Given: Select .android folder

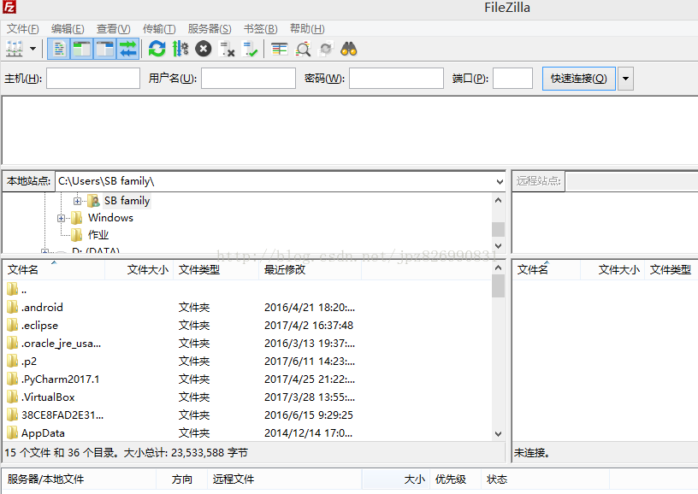Looking at the screenshot, I should point(247,307).
